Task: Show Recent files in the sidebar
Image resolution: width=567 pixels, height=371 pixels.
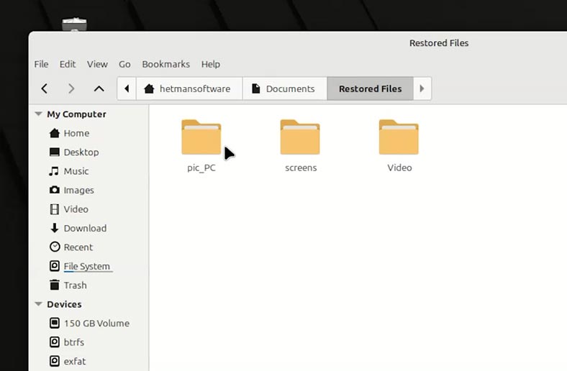Action: [78, 247]
